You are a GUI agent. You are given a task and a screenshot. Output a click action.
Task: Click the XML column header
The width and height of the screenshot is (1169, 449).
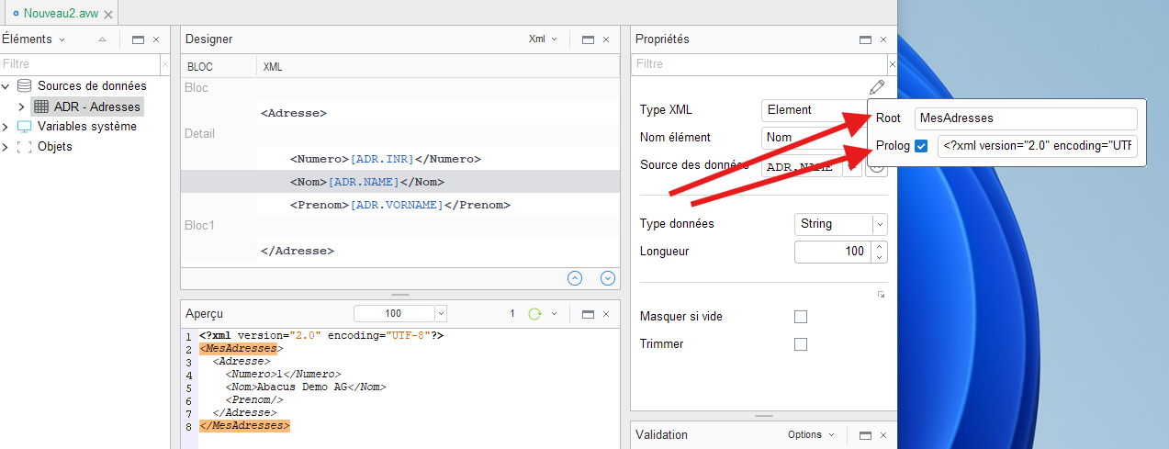point(438,67)
